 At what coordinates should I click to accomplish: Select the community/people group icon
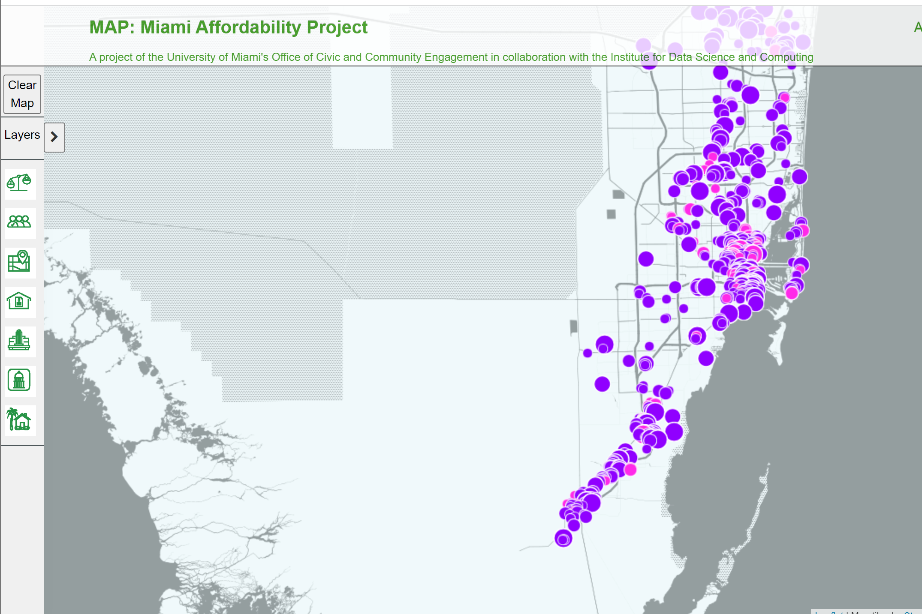coord(18,222)
